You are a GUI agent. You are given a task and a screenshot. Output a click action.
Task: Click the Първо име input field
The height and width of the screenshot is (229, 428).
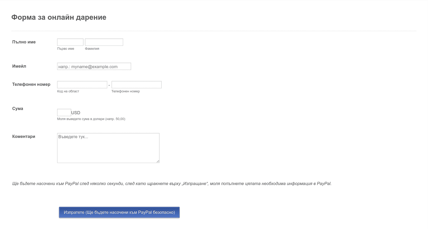[x=70, y=42]
